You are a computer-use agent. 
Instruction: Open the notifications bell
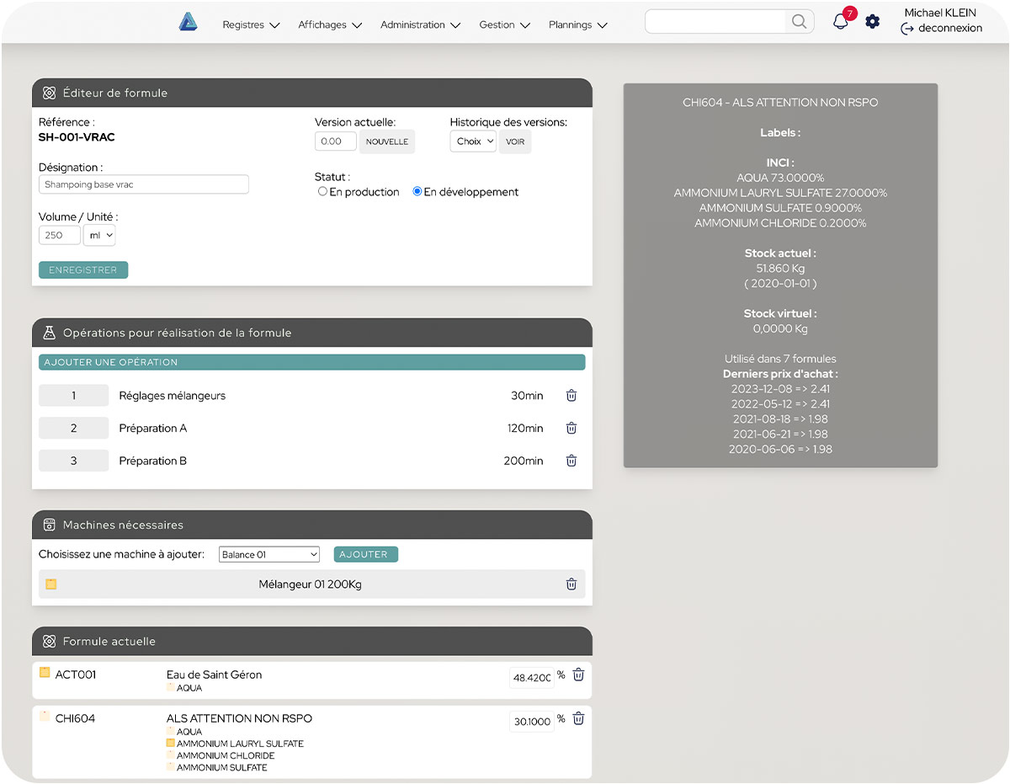[840, 22]
